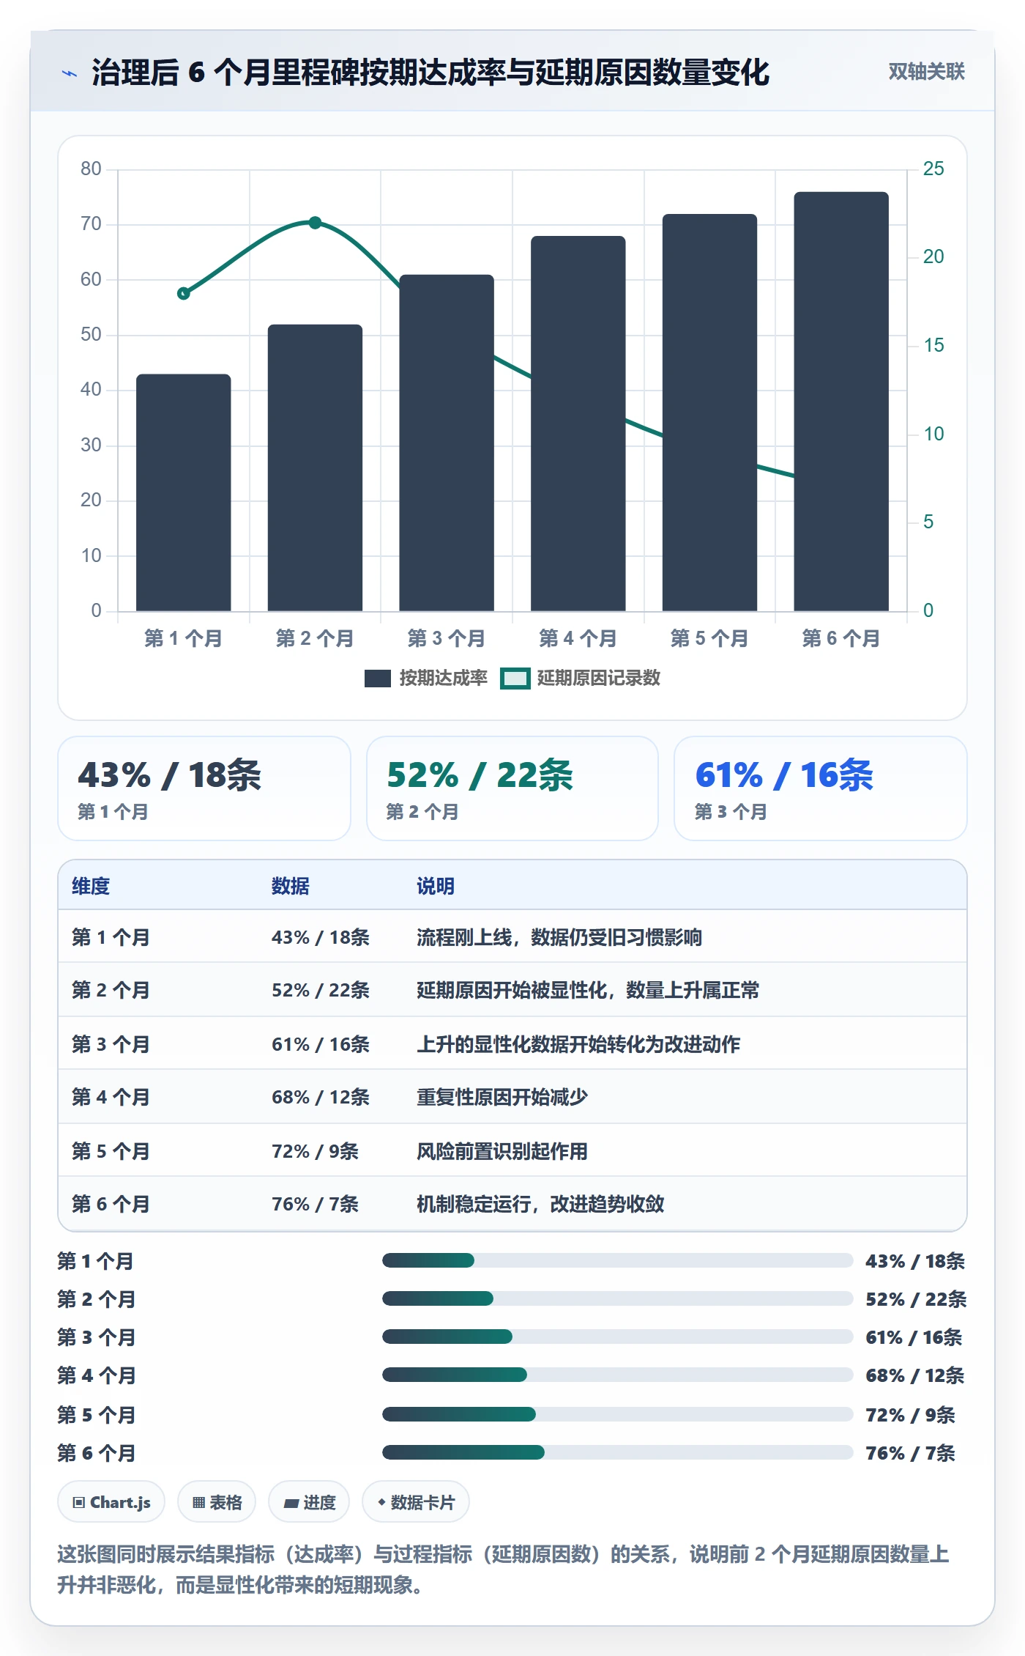Click the 第 1 个月 progress bar

tap(617, 1260)
